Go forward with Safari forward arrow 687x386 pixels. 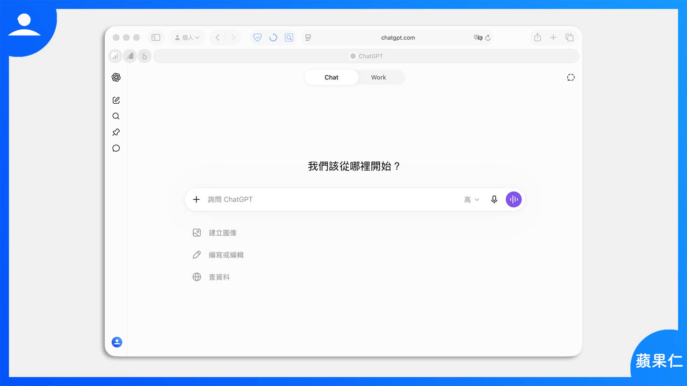233,37
